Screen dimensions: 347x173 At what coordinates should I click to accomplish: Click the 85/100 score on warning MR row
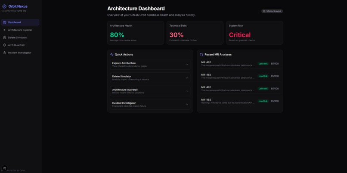point(275,101)
